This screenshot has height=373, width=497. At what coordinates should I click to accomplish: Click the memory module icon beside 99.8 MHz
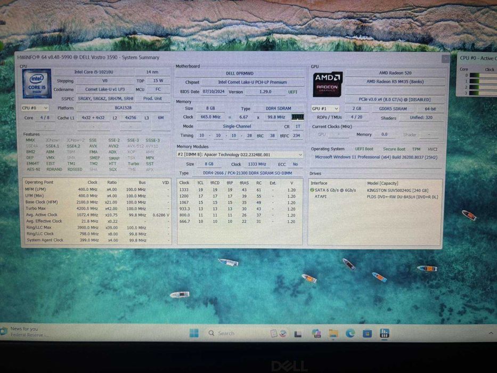(298, 117)
